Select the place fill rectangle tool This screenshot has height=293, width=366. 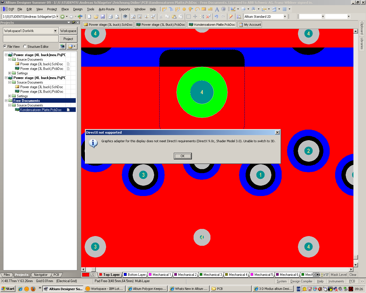[204, 9]
